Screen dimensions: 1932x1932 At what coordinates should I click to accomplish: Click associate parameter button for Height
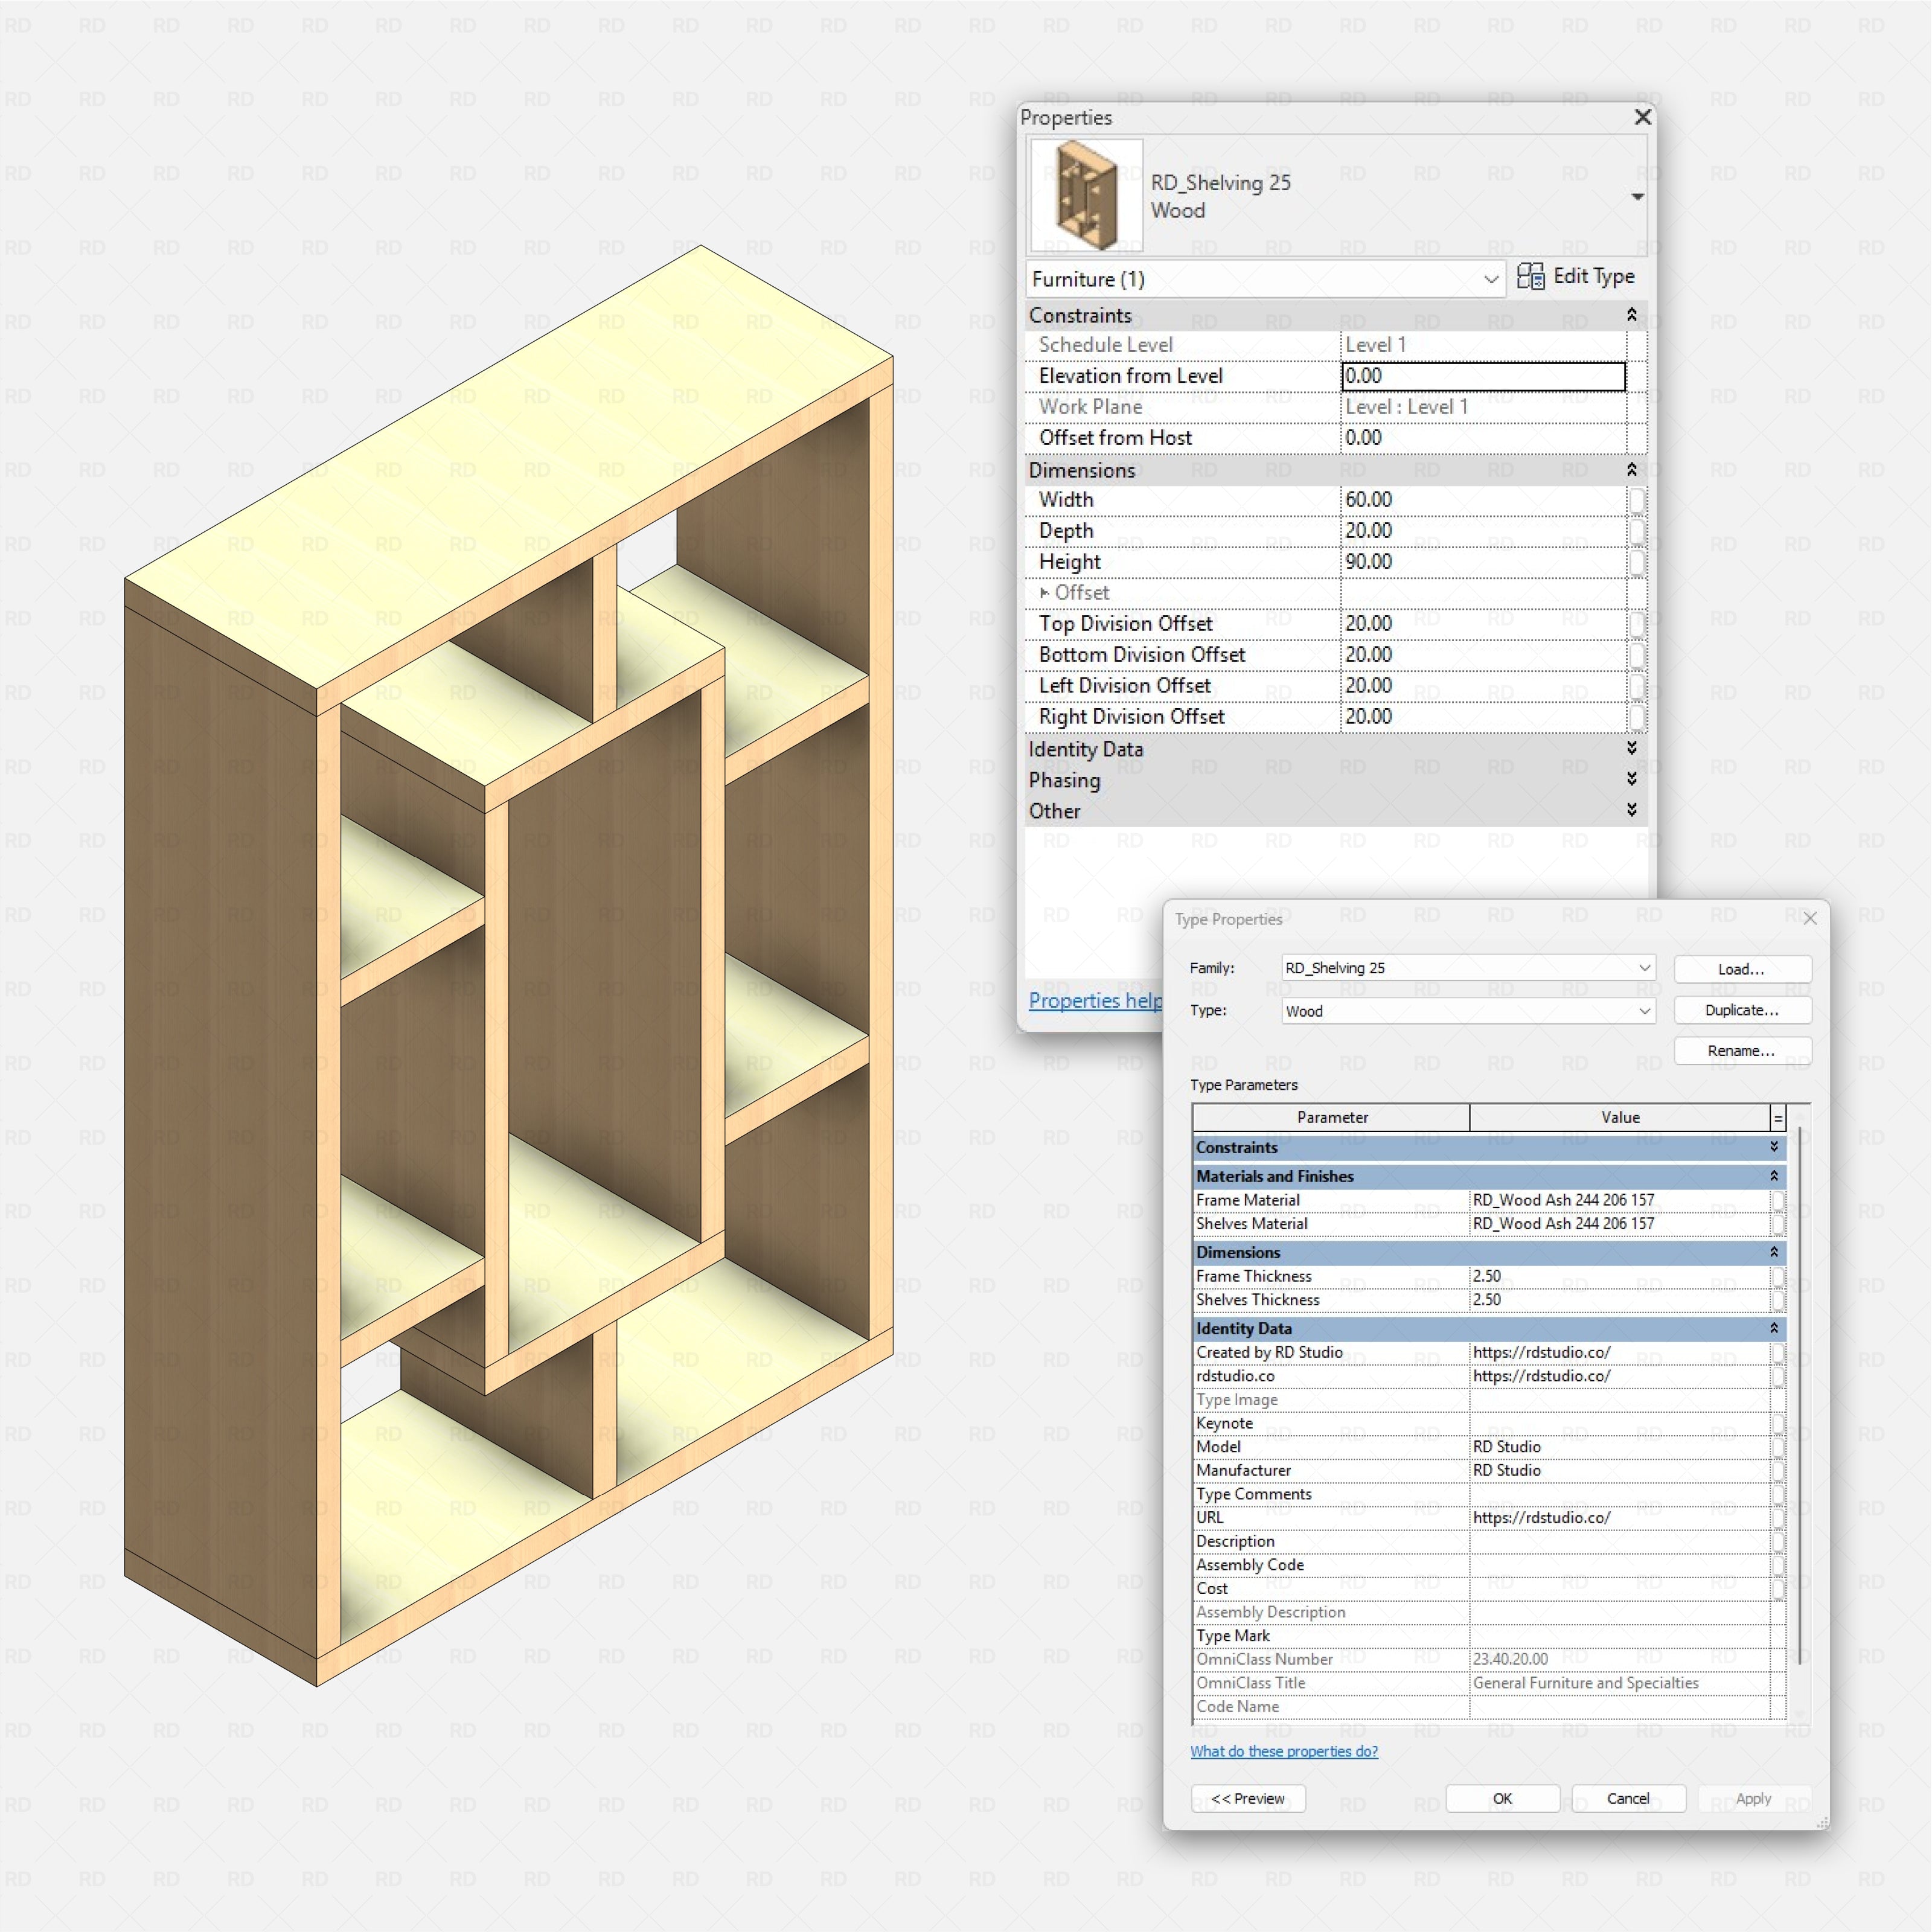(1636, 562)
